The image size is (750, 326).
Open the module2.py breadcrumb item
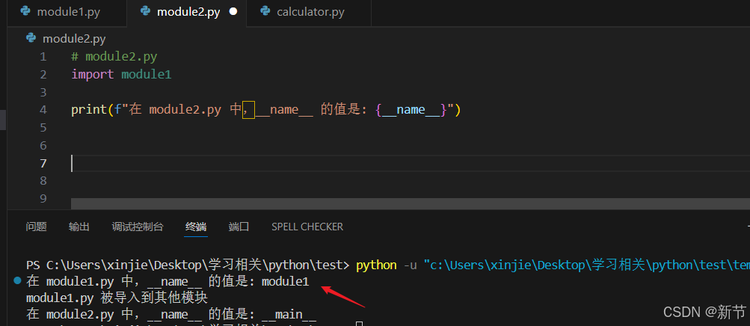pyautogui.click(x=74, y=39)
